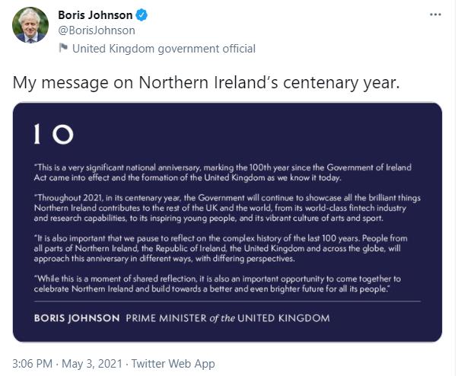Click the BORIS JOHNSON signature in the image

coord(77,317)
